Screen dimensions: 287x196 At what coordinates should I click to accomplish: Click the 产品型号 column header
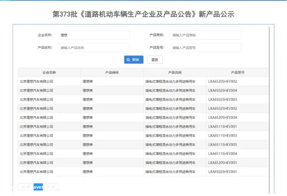238,72
